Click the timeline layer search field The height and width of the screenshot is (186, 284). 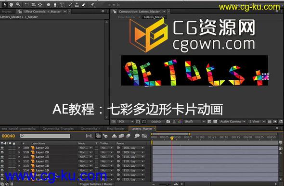(x=45, y=136)
